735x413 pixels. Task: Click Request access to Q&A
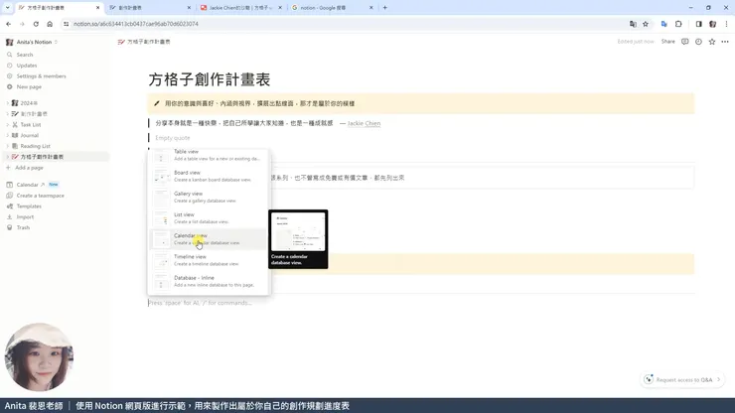682,379
